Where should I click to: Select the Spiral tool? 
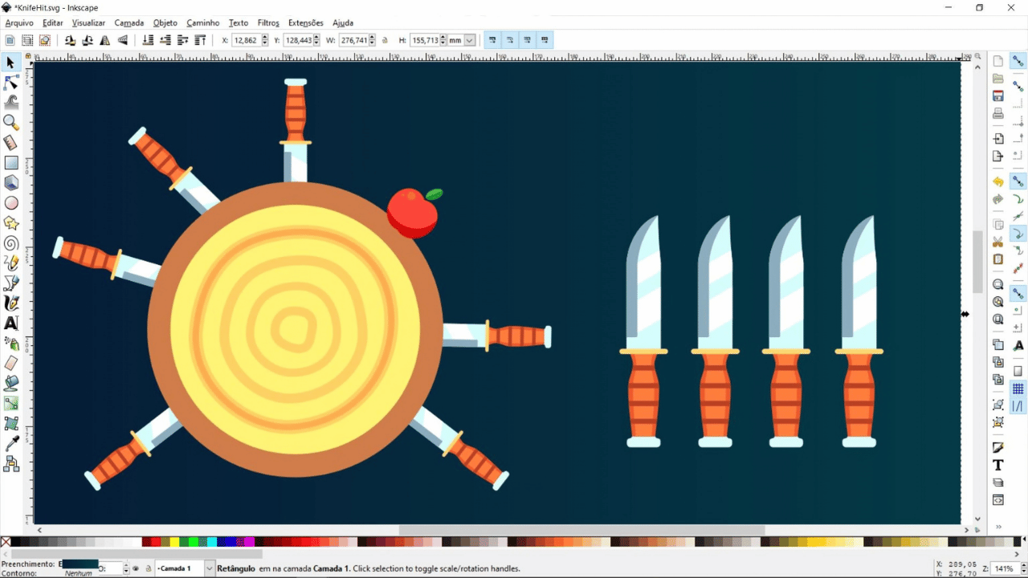point(11,243)
